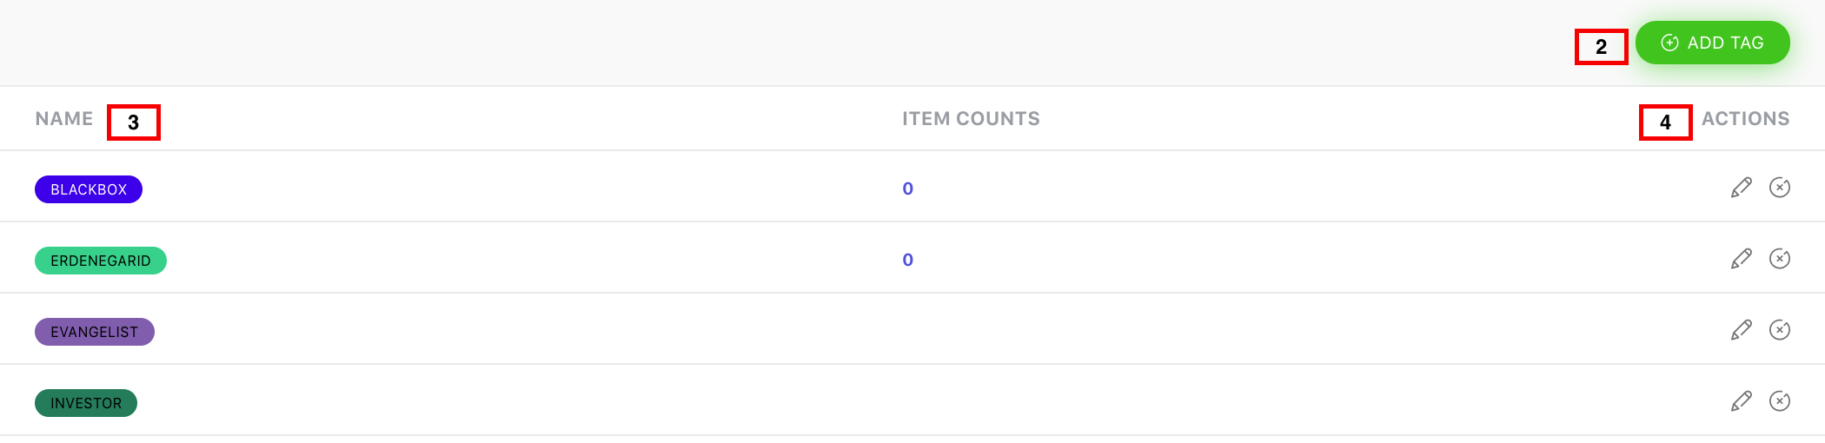Select the purple EVANGELIST tag label
1825x443 pixels.
coord(95,332)
